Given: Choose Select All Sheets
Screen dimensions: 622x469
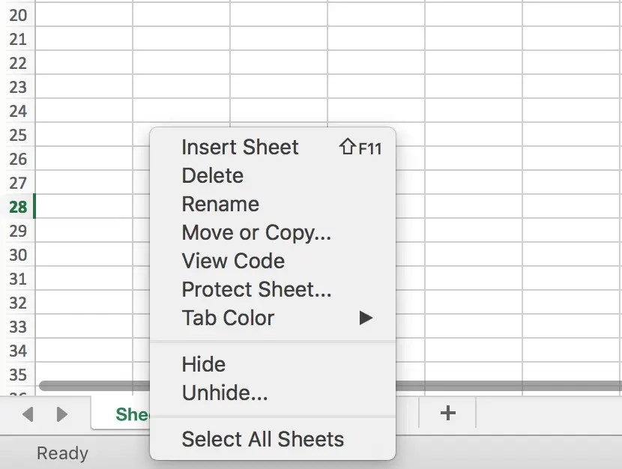Looking at the screenshot, I should coord(262,440).
